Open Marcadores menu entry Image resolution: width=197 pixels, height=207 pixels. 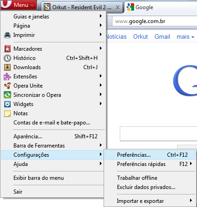(53, 49)
